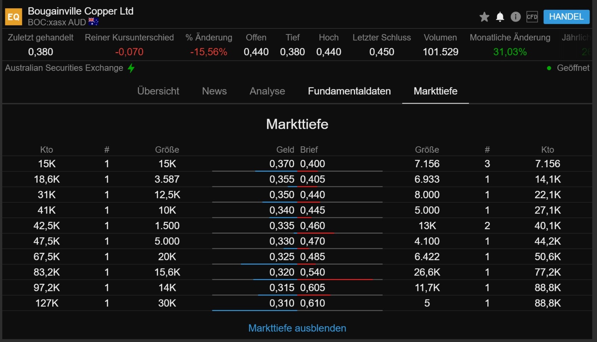
Task: Click ask size 26,6K
Action: (427, 272)
